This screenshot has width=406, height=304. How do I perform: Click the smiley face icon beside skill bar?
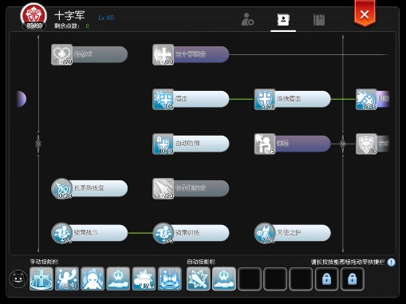pyautogui.click(x=18, y=278)
